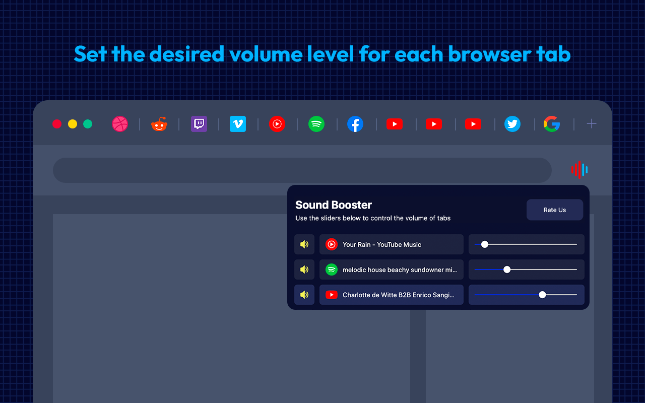Select the Charlotte de Witte B2B Enrico row
Image resolution: width=645 pixels, height=403 pixels.
click(x=392, y=295)
